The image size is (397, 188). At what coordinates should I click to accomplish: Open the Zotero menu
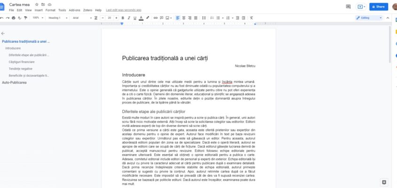click(x=88, y=10)
